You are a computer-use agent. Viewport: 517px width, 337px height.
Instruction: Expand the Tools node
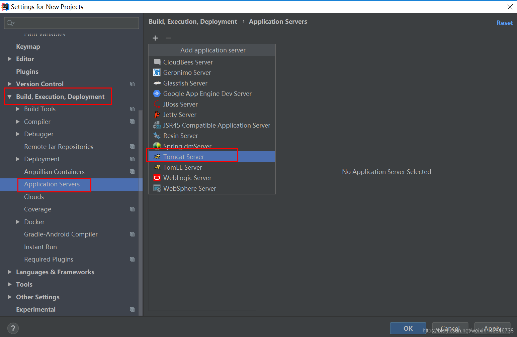(x=9, y=284)
